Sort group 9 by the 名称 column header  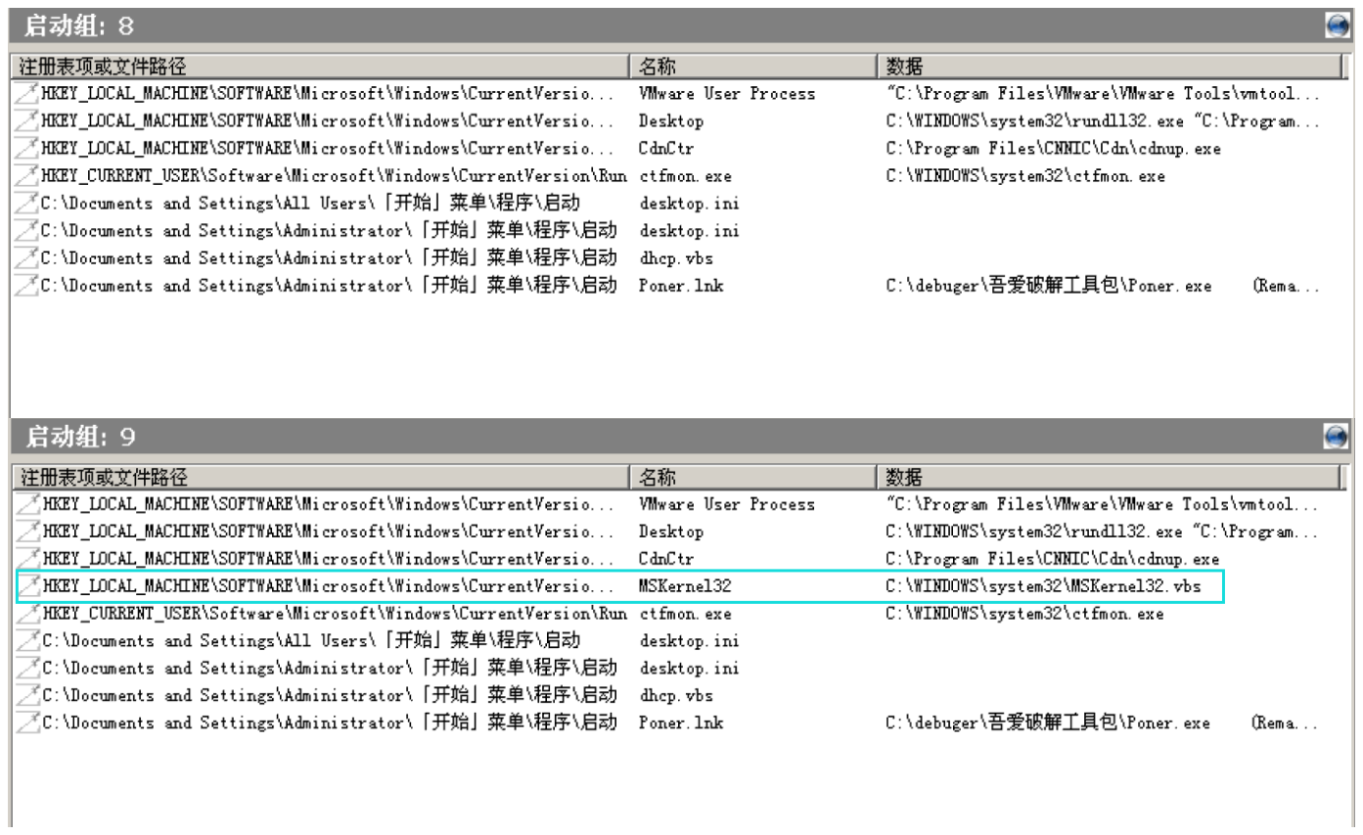pyautogui.click(x=752, y=477)
